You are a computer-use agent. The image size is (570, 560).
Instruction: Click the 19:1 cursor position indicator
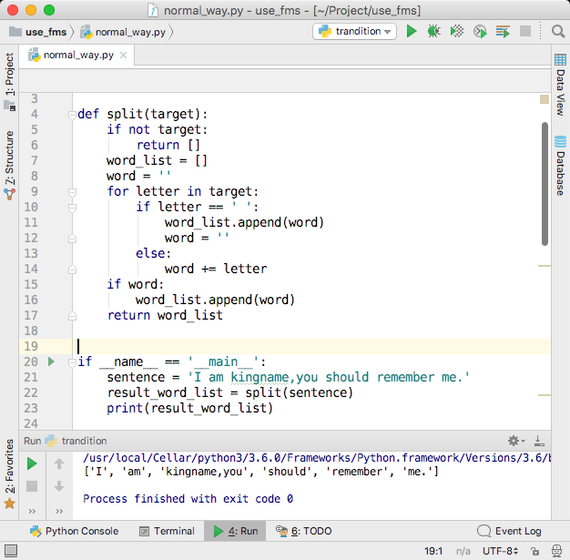(x=433, y=551)
